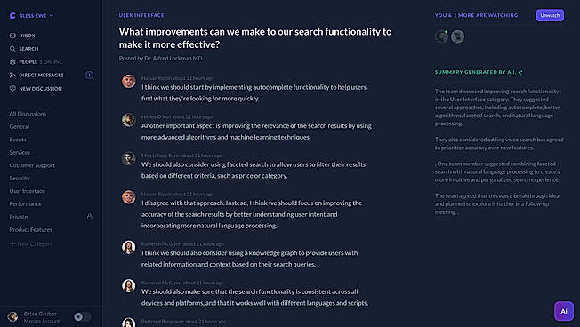Image resolution: width=580 pixels, height=327 pixels.
Task: Click Hayley O'Kon's name above her comment
Action: coord(156,116)
